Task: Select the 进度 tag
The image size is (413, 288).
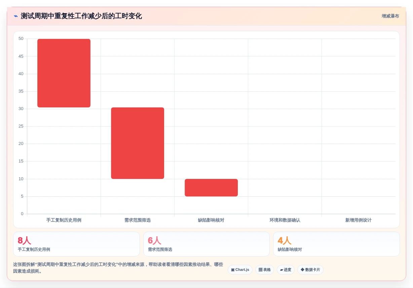Action: click(x=286, y=270)
